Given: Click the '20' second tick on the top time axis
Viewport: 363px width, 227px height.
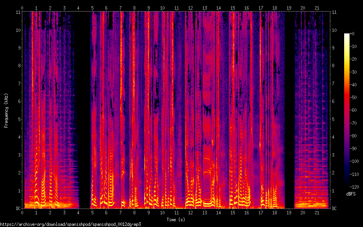Looking at the screenshot, I should click(303, 8).
